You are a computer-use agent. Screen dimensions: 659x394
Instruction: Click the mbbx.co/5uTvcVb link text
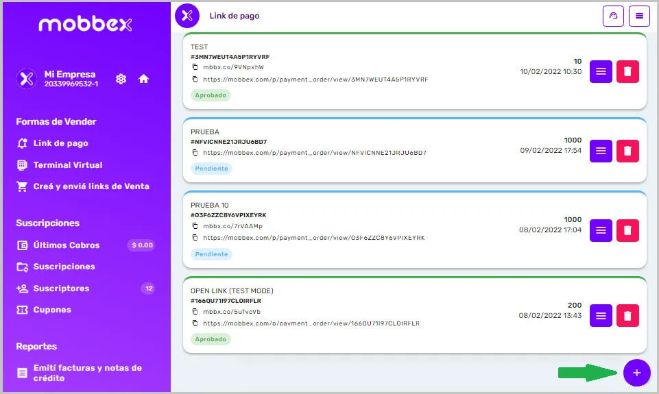tap(232, 312)
